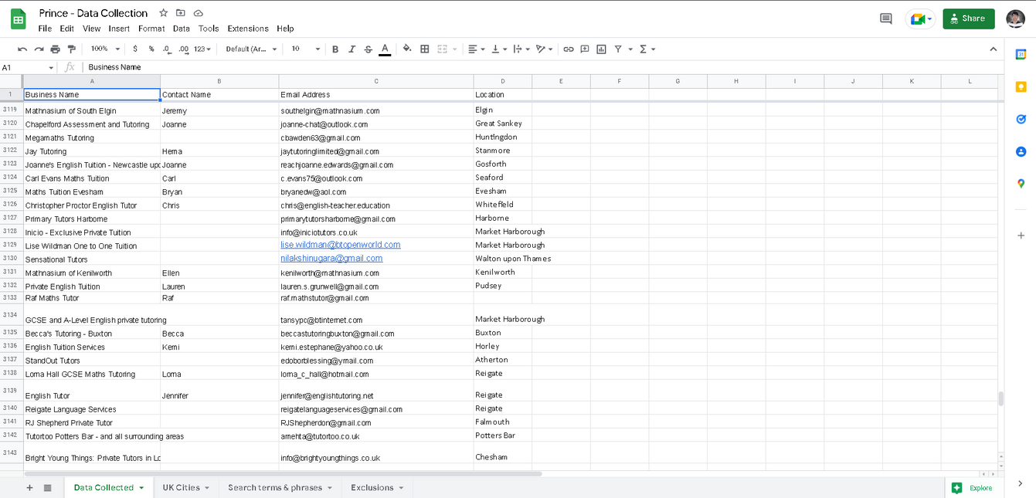The width and height of the screenshot is (1036, 498).
Task: Format as percent icon
Action: point(151,49)
